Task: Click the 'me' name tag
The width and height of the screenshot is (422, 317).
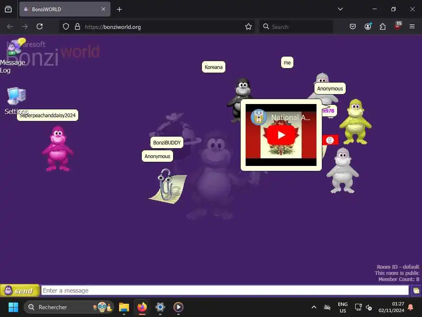Action: pos(287,63)
